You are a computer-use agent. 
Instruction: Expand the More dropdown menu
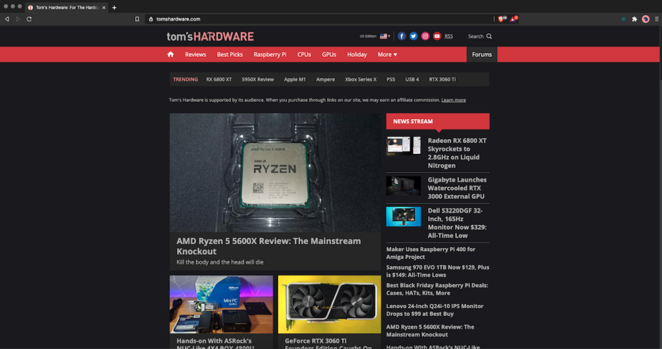pyautogui.click(x=387, y=54)
